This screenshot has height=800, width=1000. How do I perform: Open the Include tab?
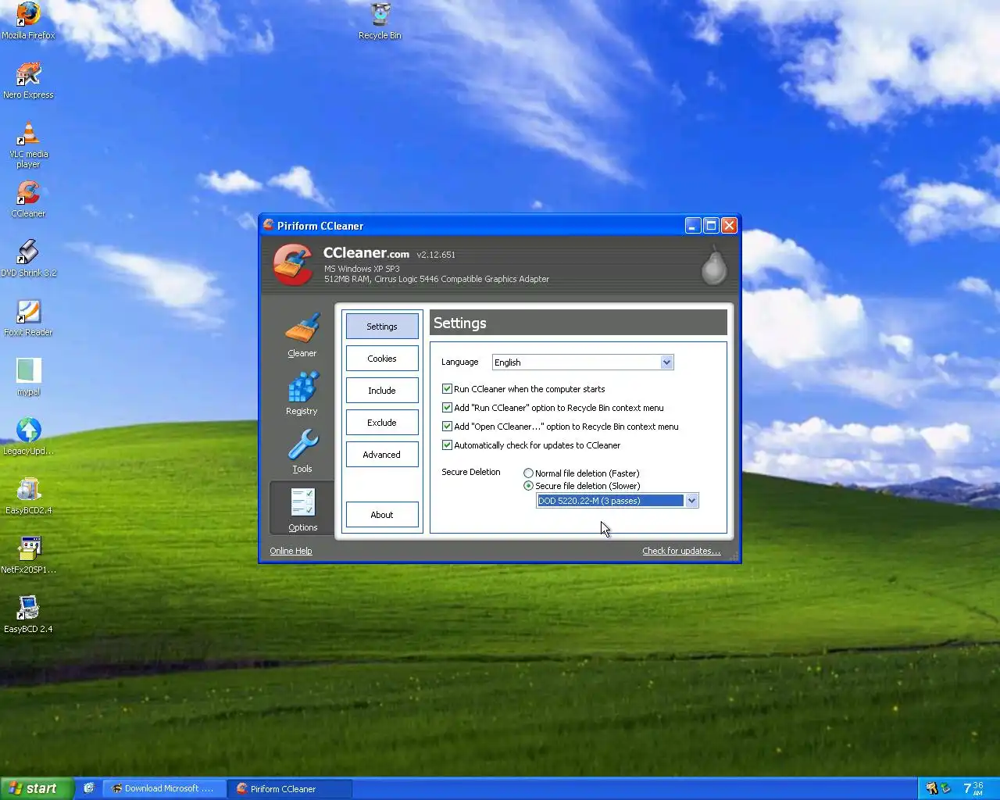(382, 391)
